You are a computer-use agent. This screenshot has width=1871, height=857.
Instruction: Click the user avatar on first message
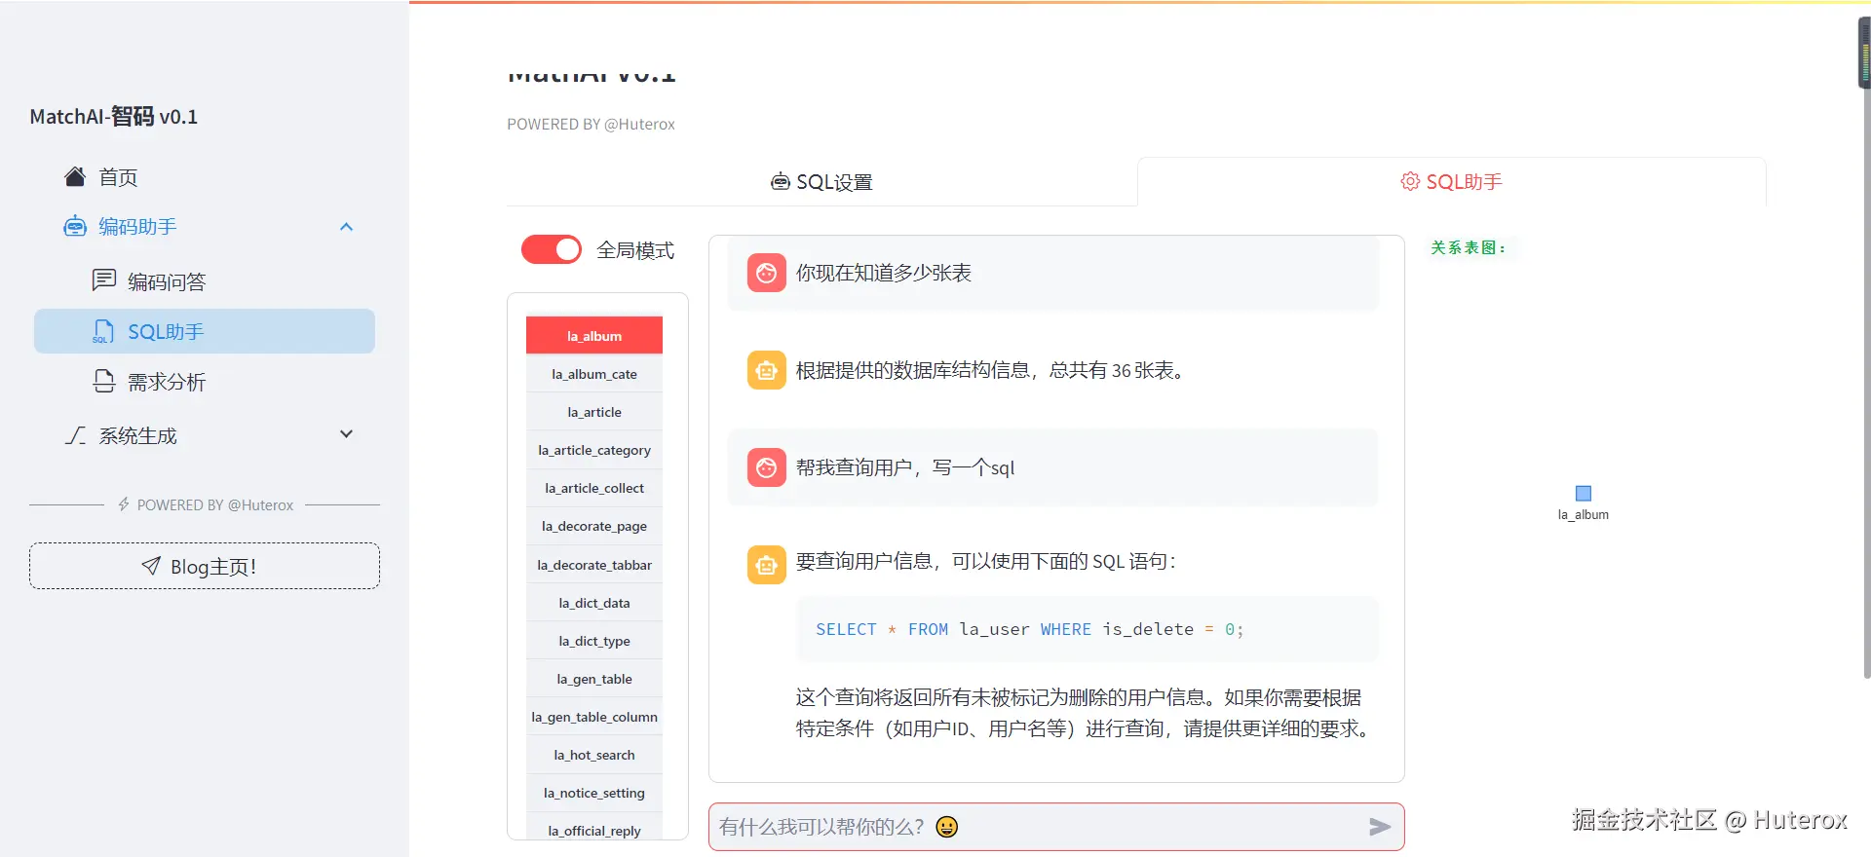tap(767, 273)
